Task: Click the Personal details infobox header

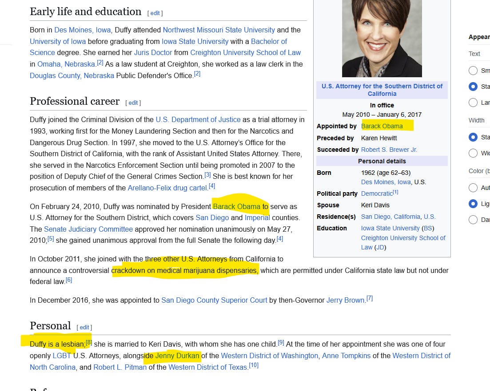Action: coord(382,161)
